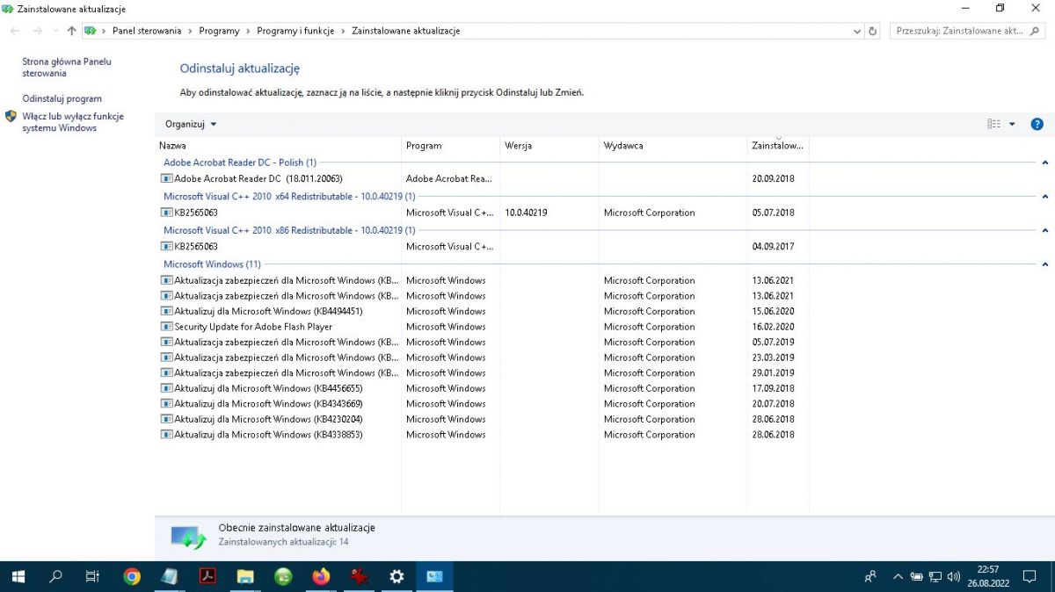Click green round app taskbar icon
The height and width of the screenshot is (592, 1055).
283,577
